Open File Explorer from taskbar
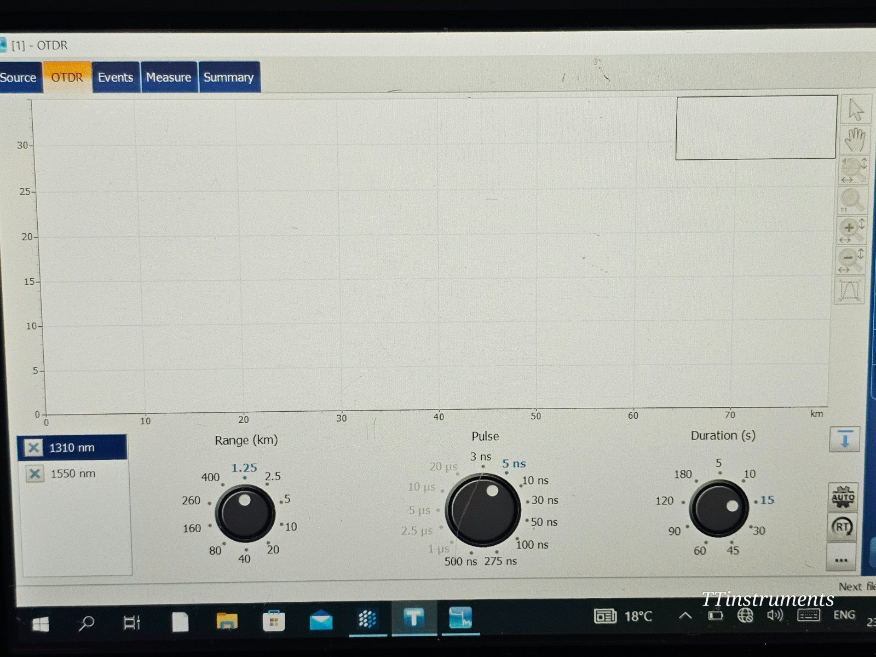The image size is (876, 657). [x=227, y=621]
